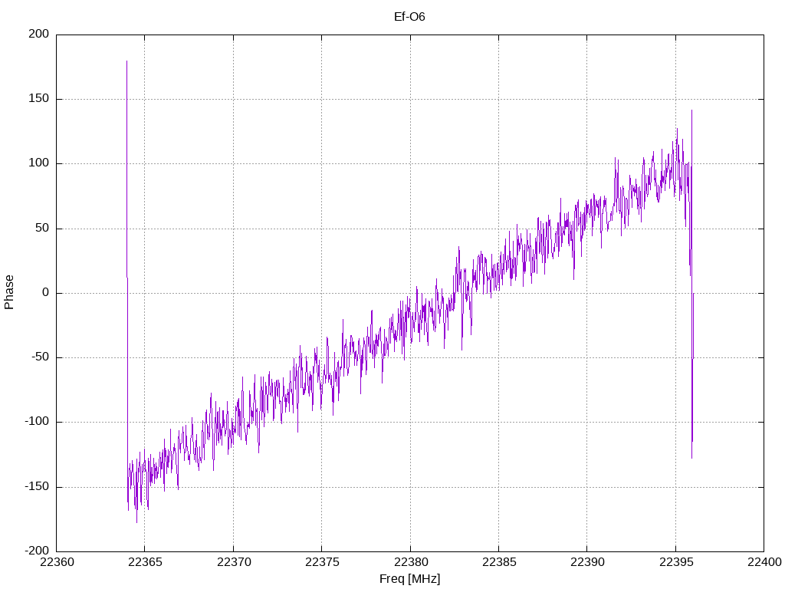Click the x-axis tick label "22365"
Screen dimensions: 785x589
[145, 562]
